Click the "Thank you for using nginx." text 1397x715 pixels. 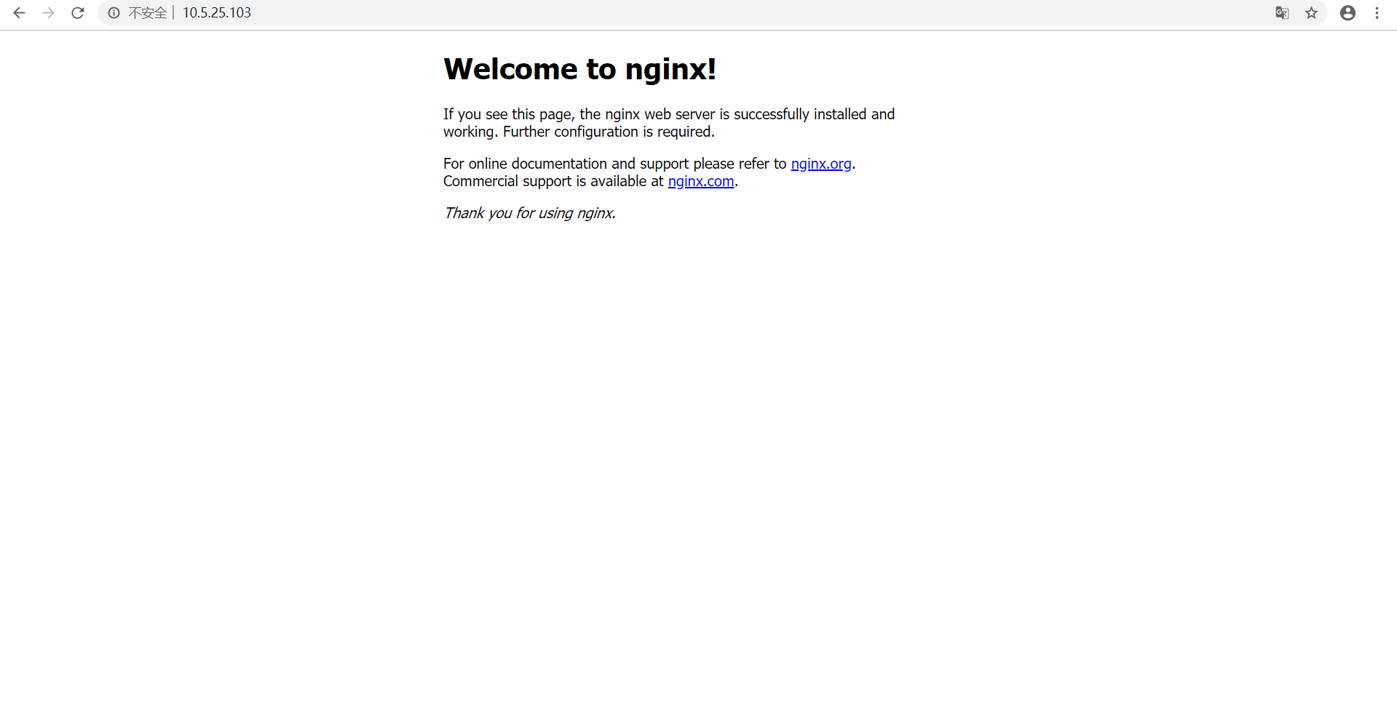pyautogui.click(x=530, y=213)
